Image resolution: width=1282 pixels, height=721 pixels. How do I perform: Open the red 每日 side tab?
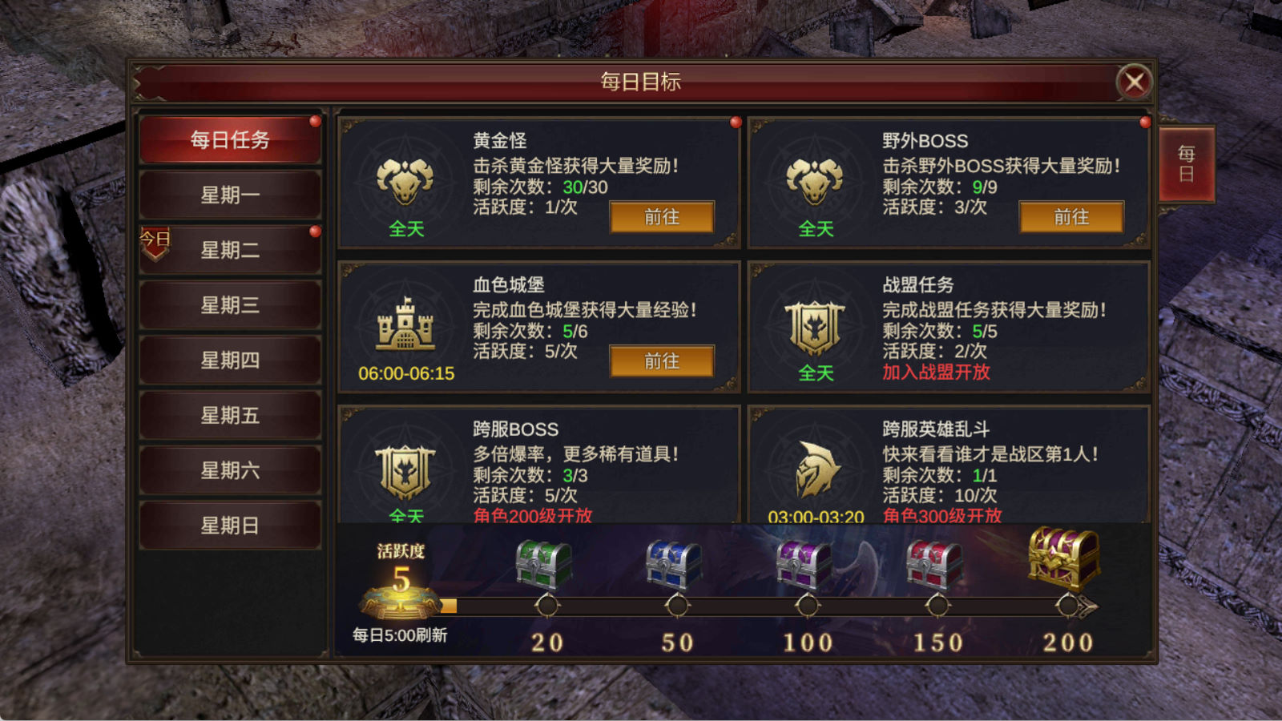[x=1187, y=164]
